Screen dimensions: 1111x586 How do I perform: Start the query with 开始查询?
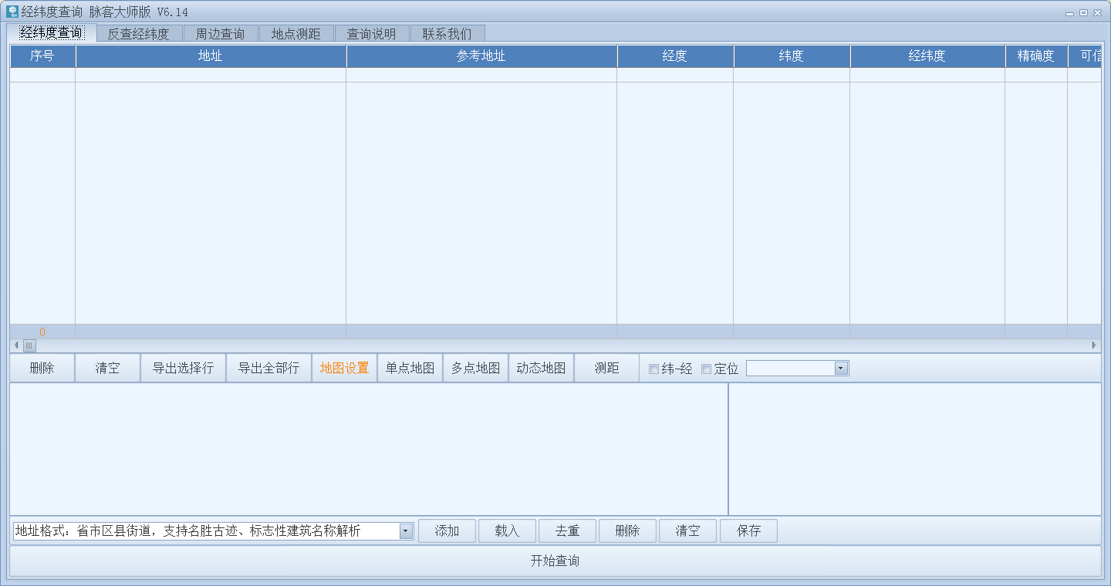(555, 561)
